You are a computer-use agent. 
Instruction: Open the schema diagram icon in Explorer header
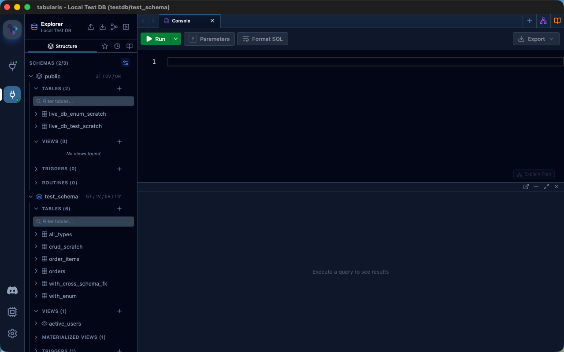pyautogui.click(x=114, y=27)
